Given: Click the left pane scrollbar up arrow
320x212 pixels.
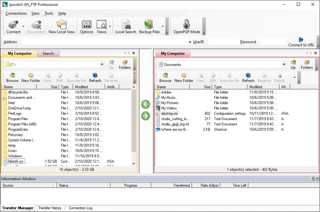Looking at the screenshot, I should (134, 87).
